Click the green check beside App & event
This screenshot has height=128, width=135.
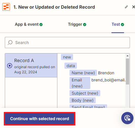(x=41, y=25)
